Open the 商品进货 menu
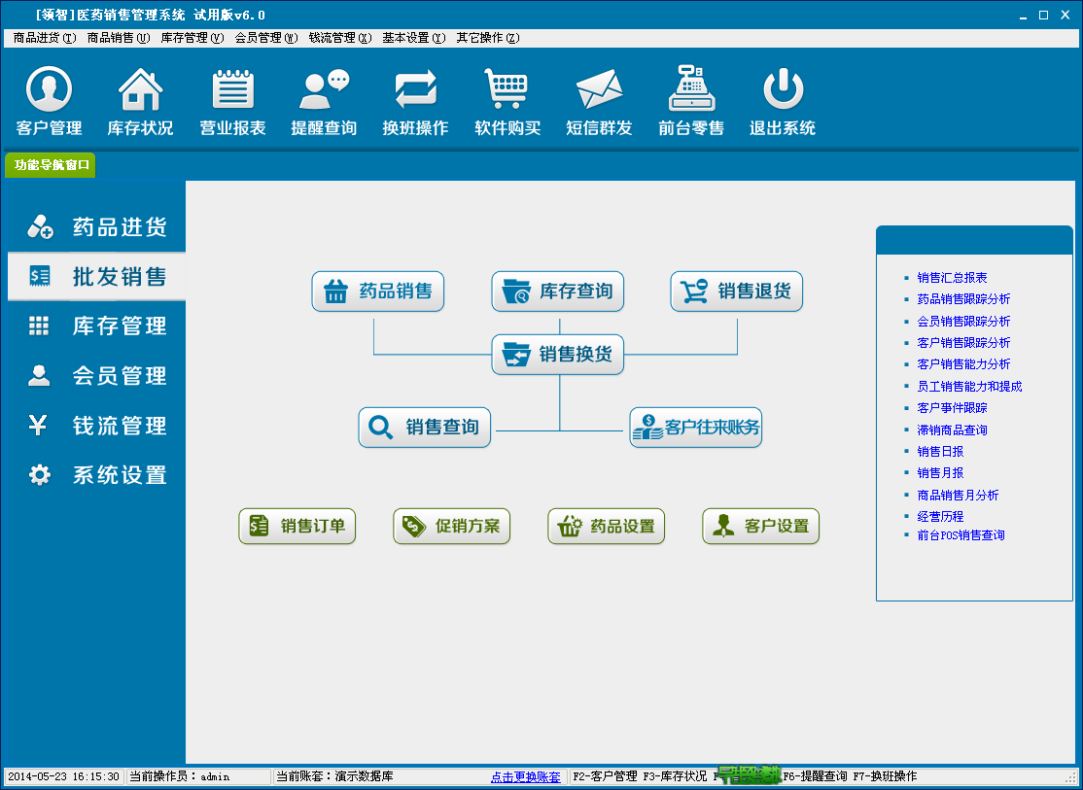 44,38
